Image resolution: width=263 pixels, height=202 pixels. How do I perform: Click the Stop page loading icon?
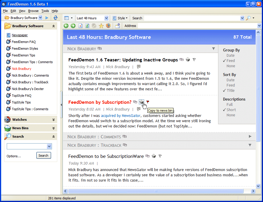click(80, 26)
